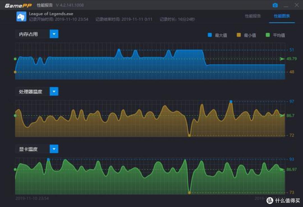Click the 平均值 legend label
The height and width of the screenshot is (207, 303).
pyautogui.click(x=279, y=35)
